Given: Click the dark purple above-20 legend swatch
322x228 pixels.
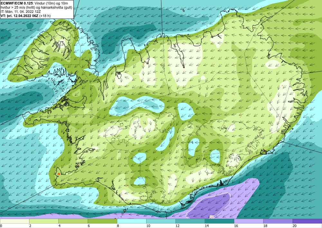Looking at the screenshot, I should click(307, 221).
